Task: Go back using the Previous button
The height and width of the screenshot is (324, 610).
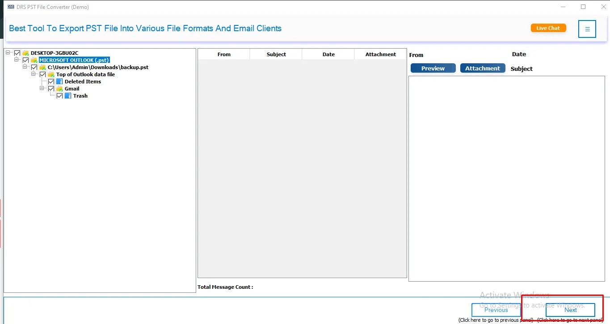Action: (x=496, y=310)
